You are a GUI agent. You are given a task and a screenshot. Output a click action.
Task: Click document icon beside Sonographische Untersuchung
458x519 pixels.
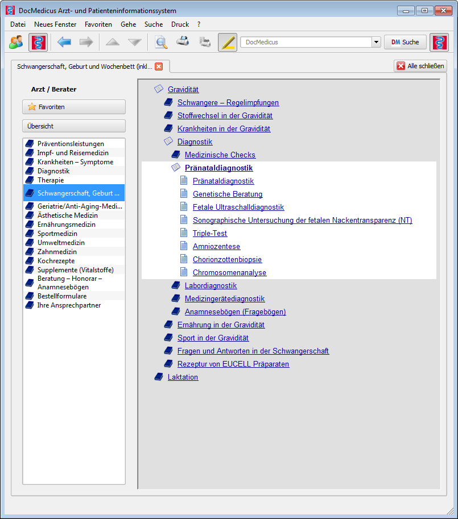[184, 219]
